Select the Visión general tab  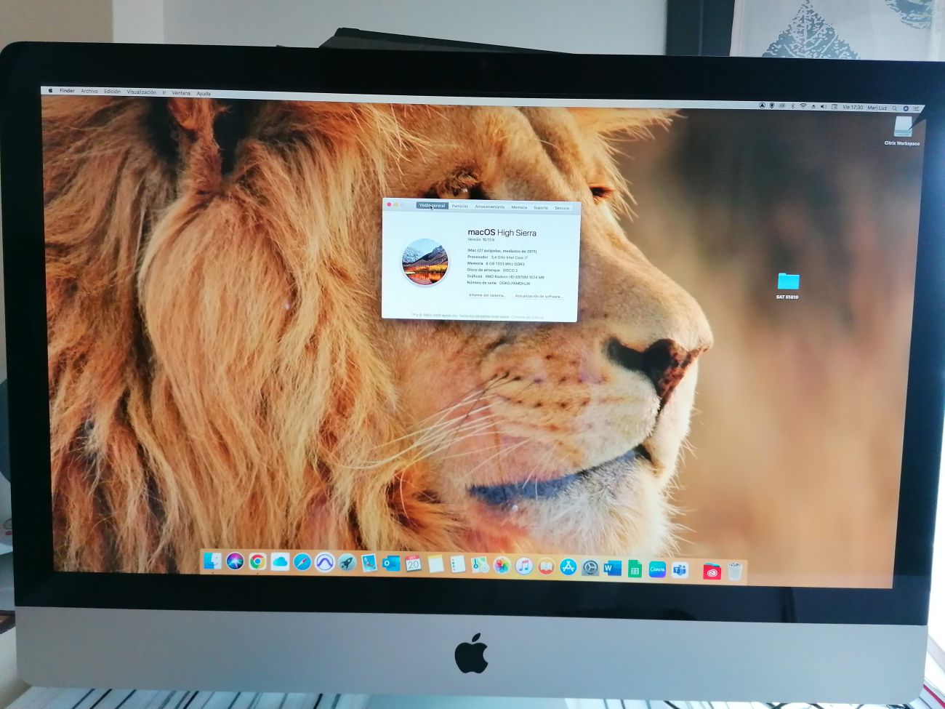pyautogui.click(x=432, y=206)
